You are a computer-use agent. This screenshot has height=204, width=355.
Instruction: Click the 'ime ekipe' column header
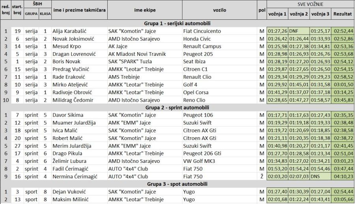pyautogui.click(x=145, y=10)
